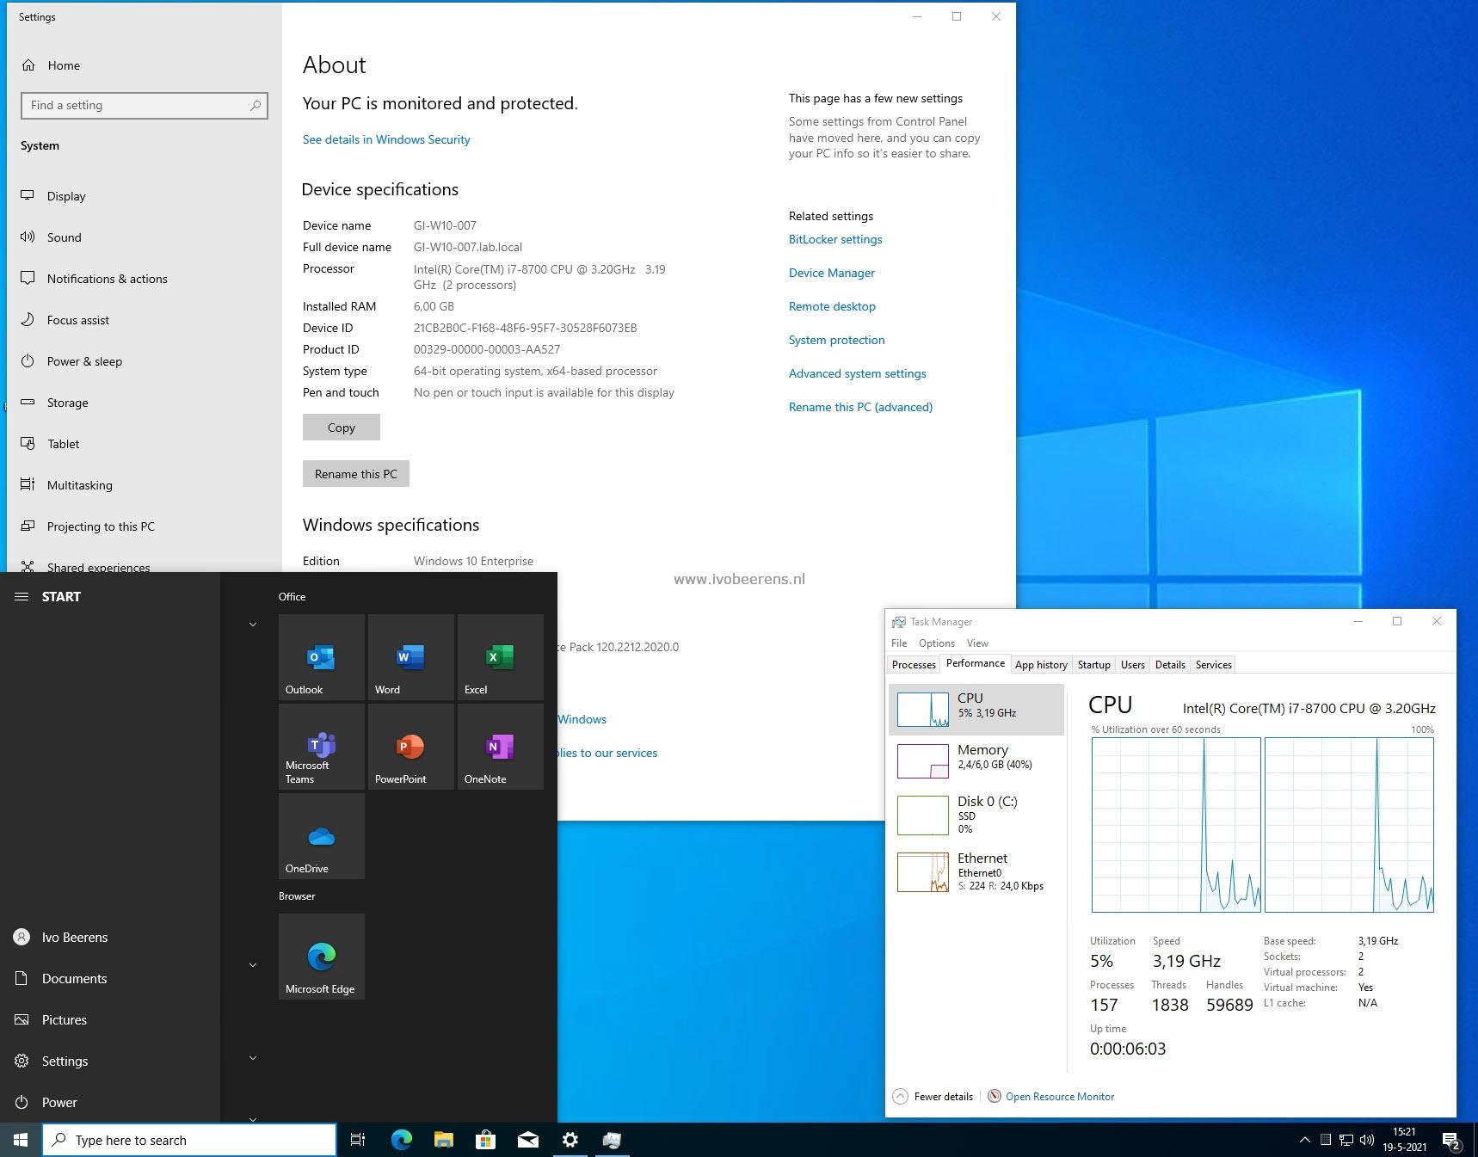Open See details in Windows Security link
Viewport: 1478px width, 1157px height.
386,139
